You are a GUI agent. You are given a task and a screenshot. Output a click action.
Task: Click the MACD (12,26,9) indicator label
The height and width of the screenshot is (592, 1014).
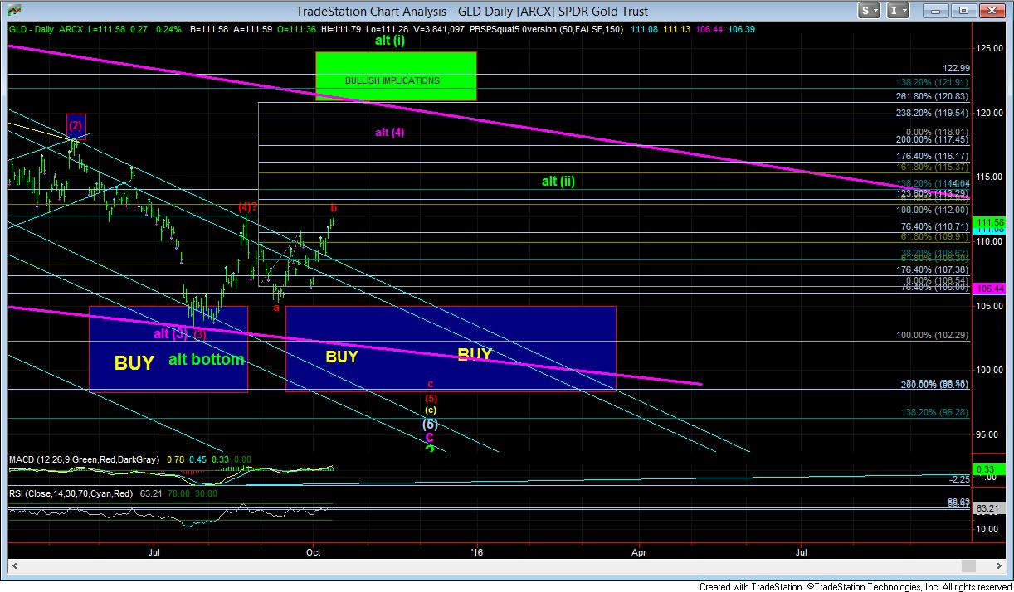pos(85,459)
